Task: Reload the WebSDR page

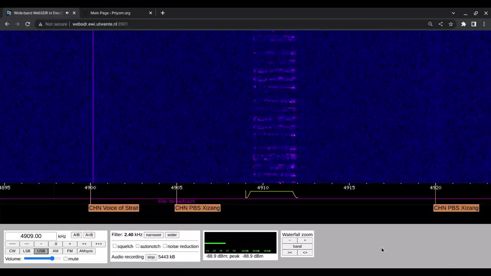Action: point(28,24)
